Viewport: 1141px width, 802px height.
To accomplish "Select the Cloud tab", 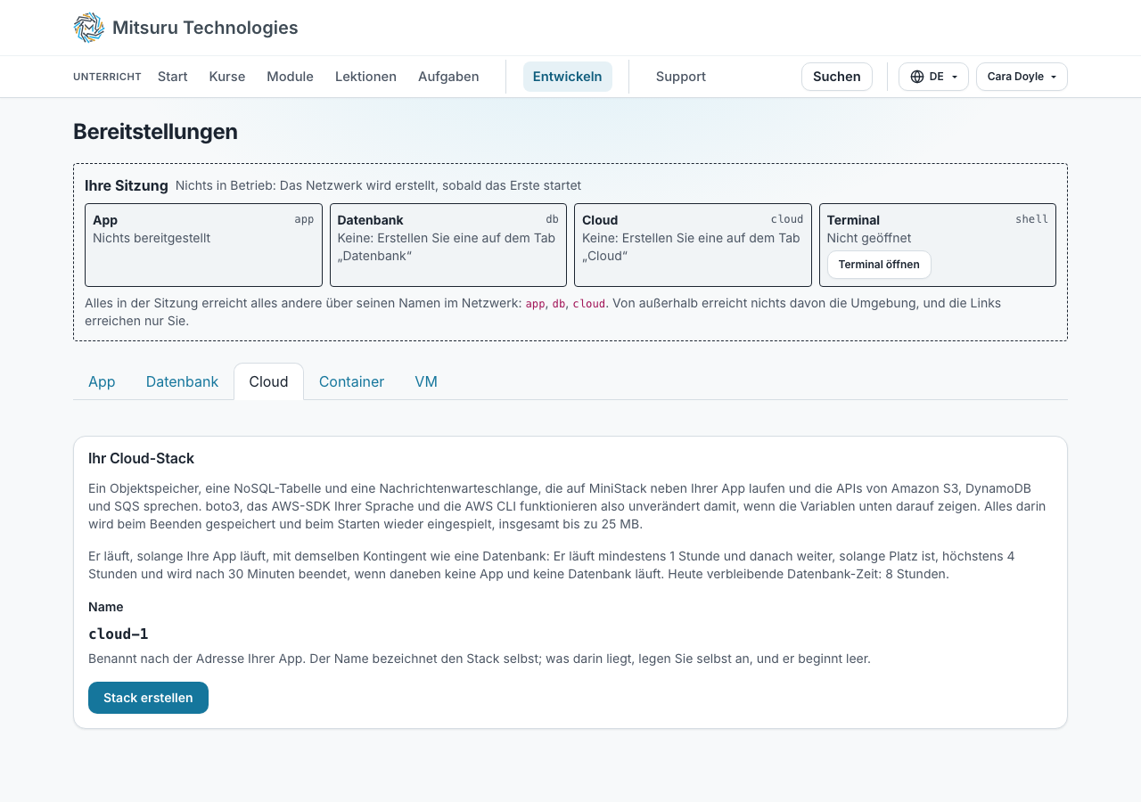I will (268, 381).
